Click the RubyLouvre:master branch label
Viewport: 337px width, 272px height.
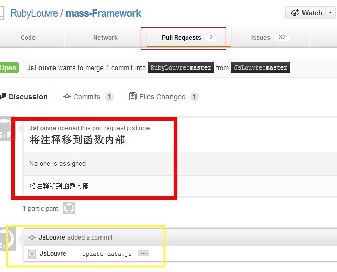(x=181, y=67)
